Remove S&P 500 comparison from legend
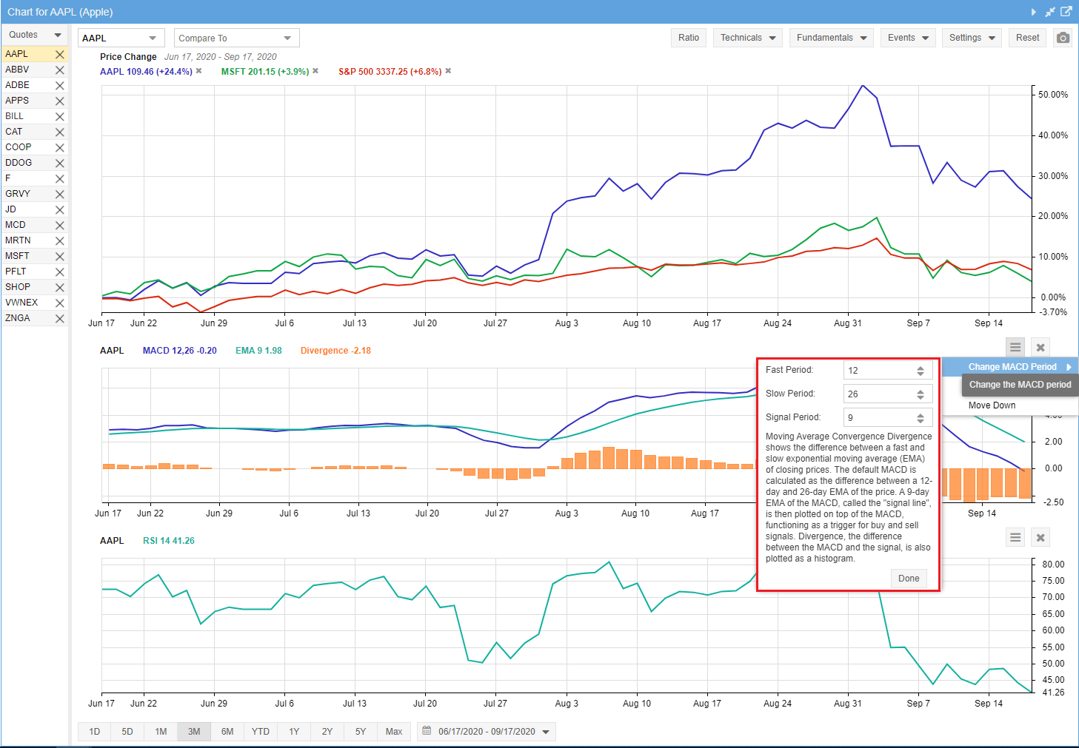The image size is (1079, 748). coord(448,71)
